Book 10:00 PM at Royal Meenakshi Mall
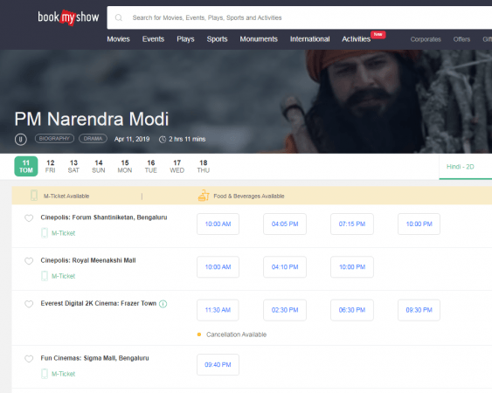Viewport: 492px width, 393px height. pos(352,267)
